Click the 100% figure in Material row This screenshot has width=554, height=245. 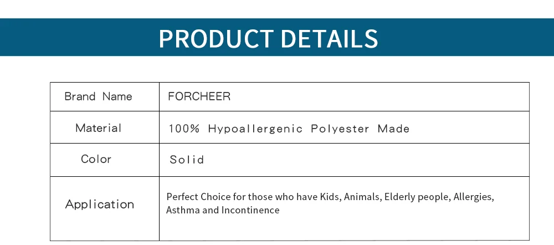pyautogui.click(x=184, y=129)
